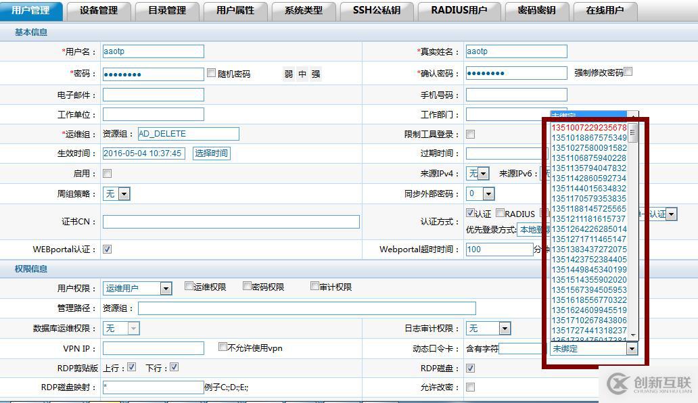Expand the 同步外部密码 dropdown
Image resolution: width=698 pixels, height=403 pixels.
tap(480, 193)
